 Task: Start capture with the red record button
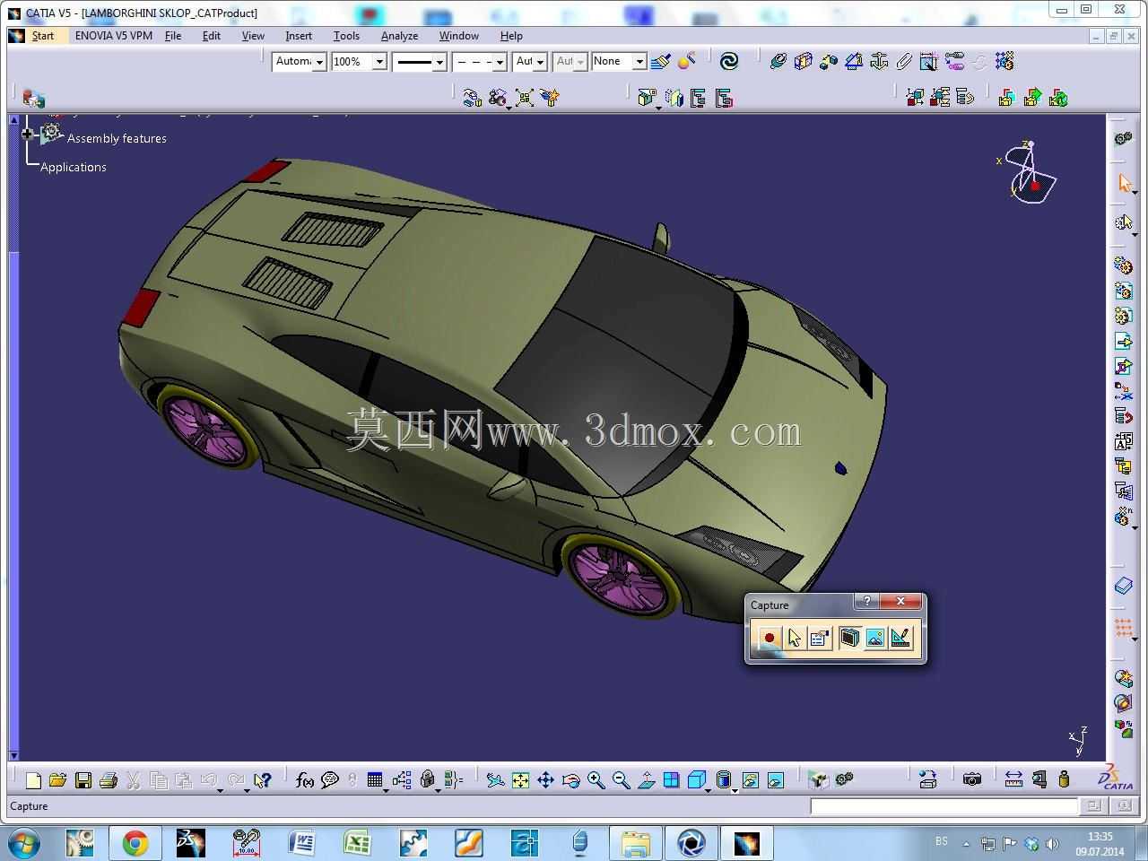tap(769, 638)
